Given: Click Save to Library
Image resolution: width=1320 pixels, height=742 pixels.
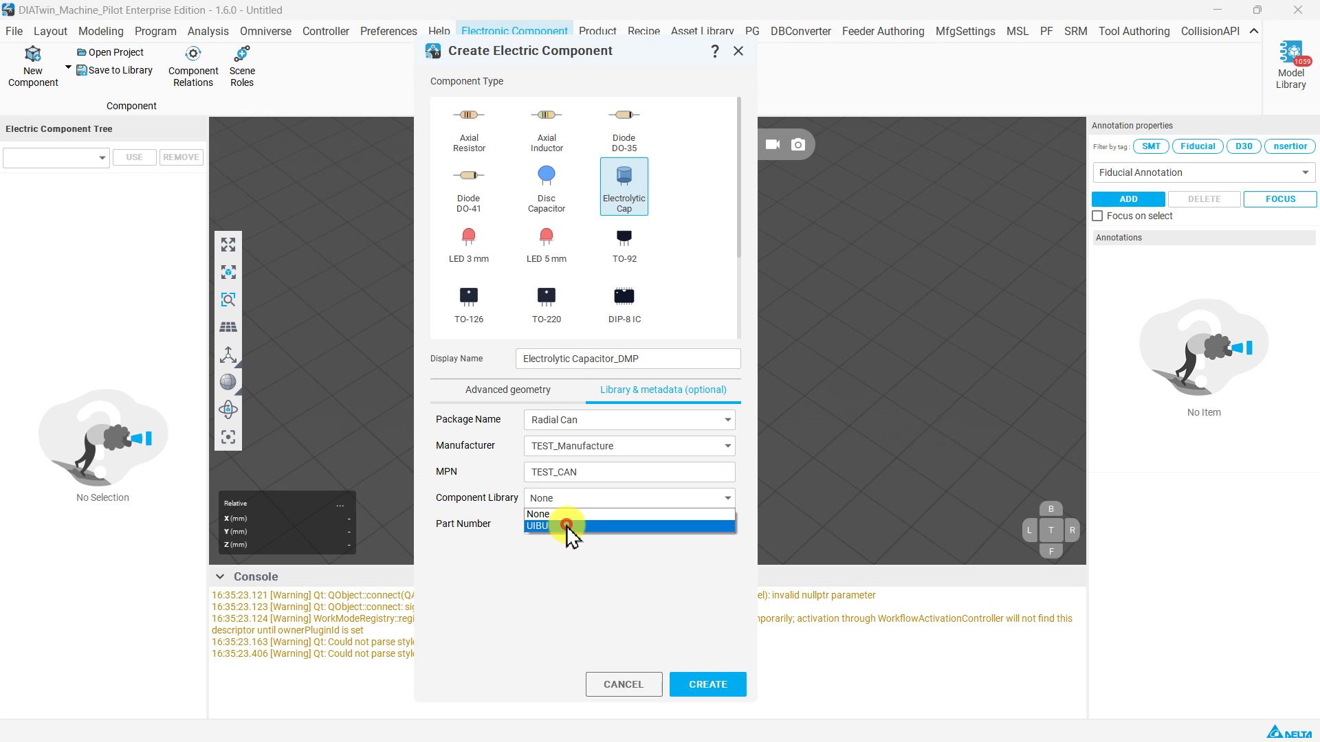Looking at the screenshot, I should [x=114, y=70].
